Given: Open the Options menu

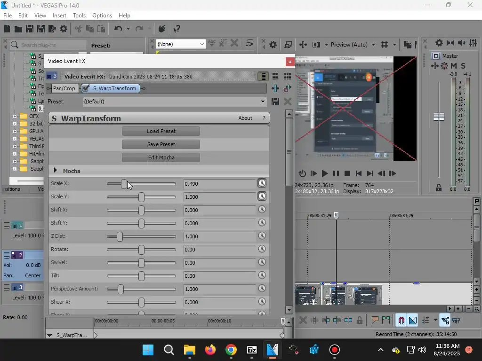Looking at the screenshot, I should click(x=102, y=16).
